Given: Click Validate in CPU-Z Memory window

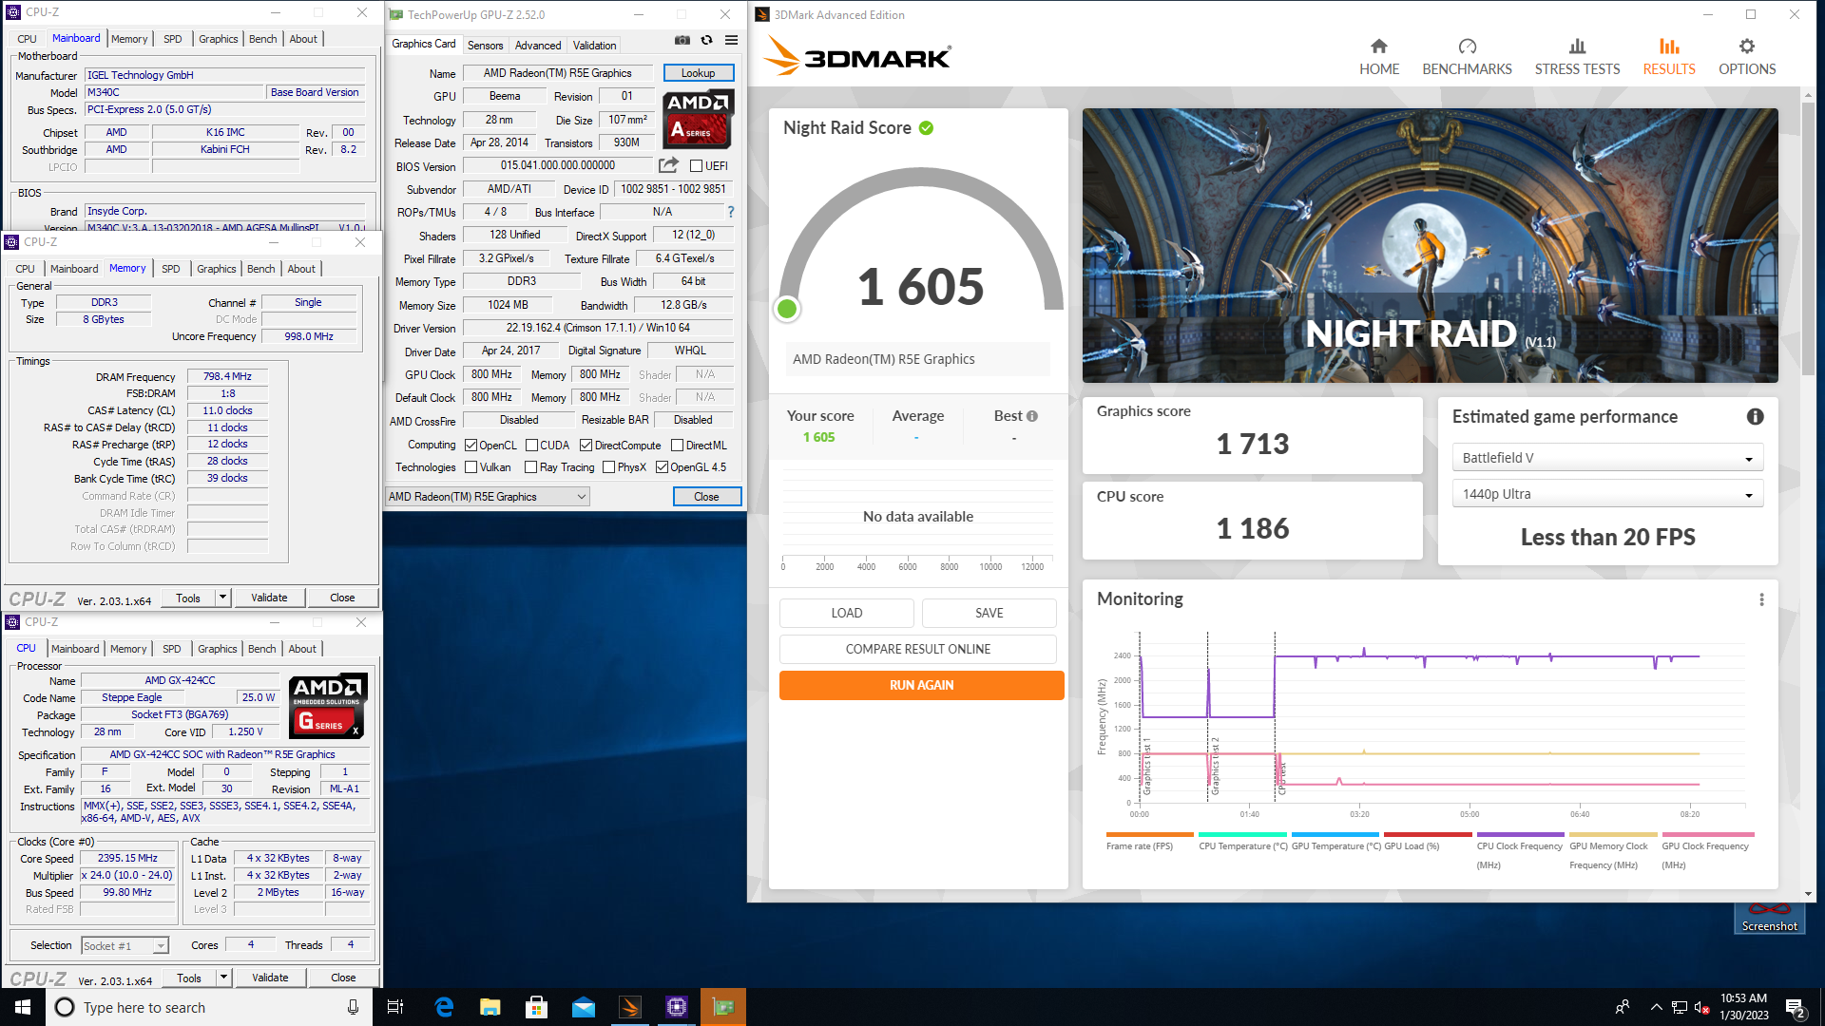Looking at the screenshot, I should click(269, 598).
